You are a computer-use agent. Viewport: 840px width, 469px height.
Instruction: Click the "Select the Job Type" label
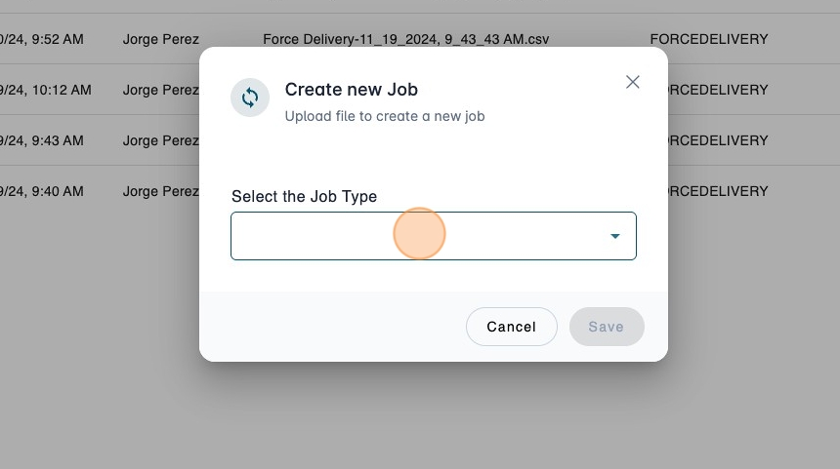304,196
